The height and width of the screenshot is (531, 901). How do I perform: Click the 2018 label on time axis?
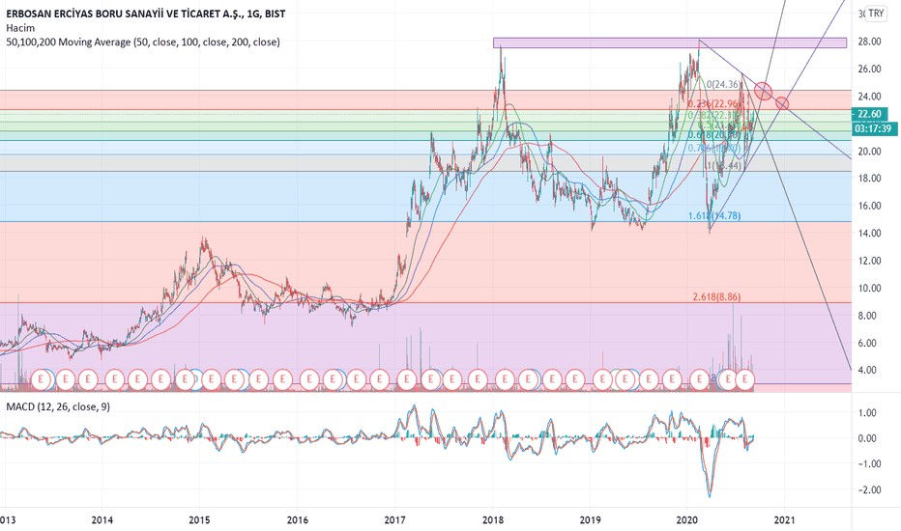click(492, 520)
